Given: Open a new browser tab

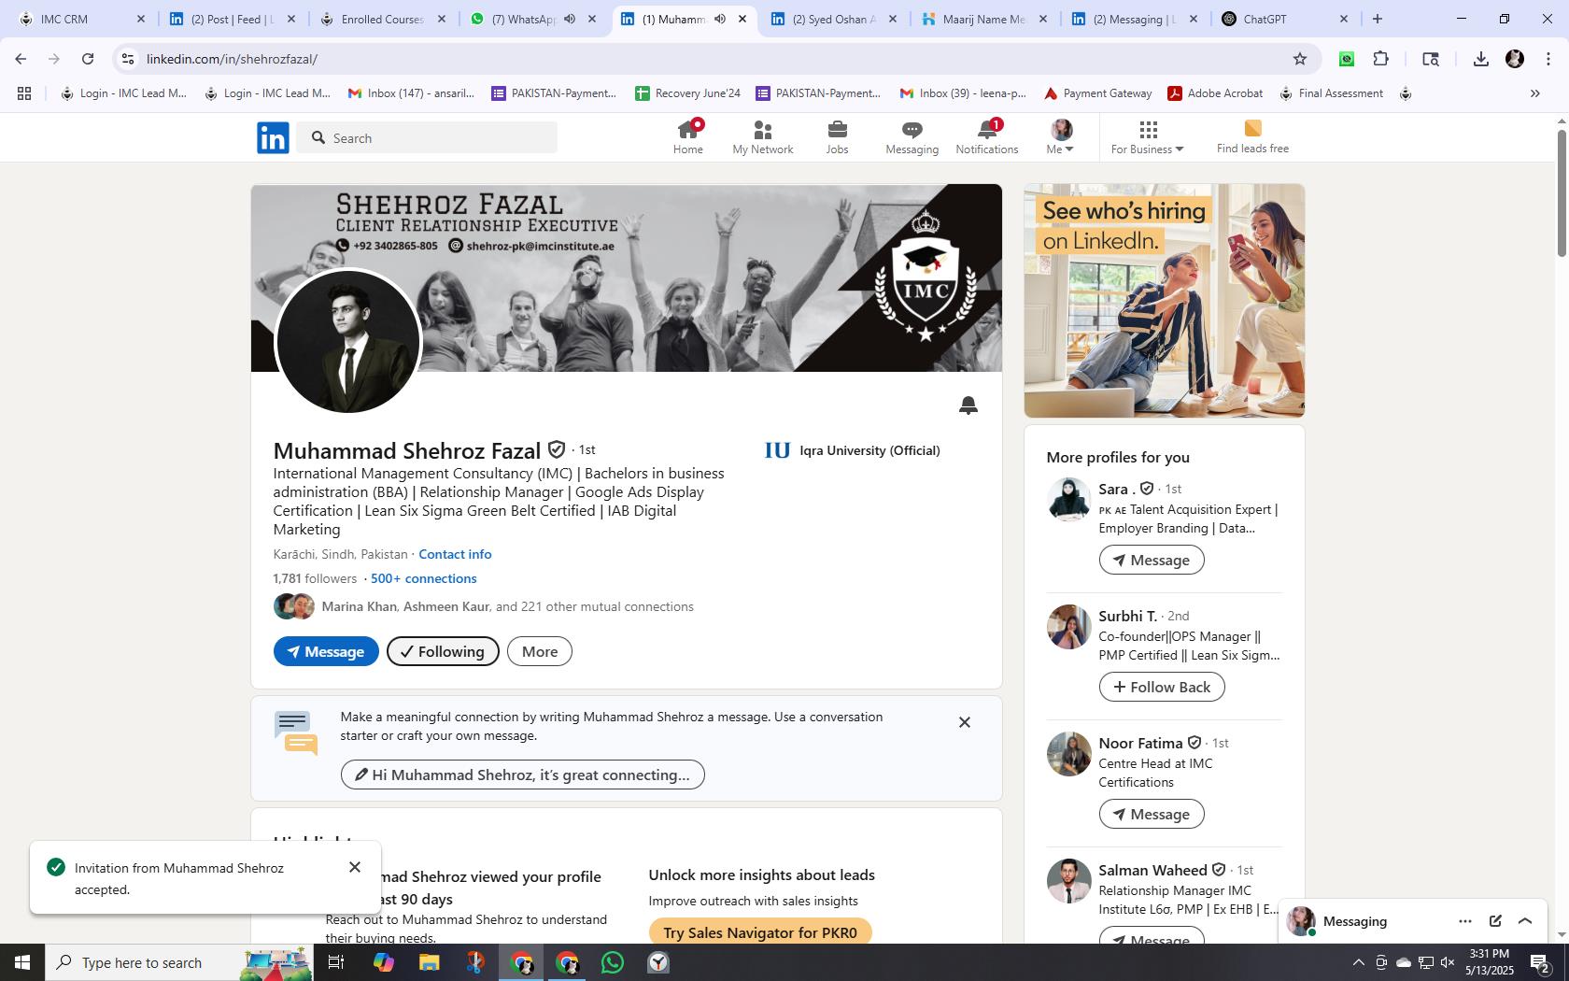Looking at the screenshot, I should pyautogui.click(x=1377, y=19).
